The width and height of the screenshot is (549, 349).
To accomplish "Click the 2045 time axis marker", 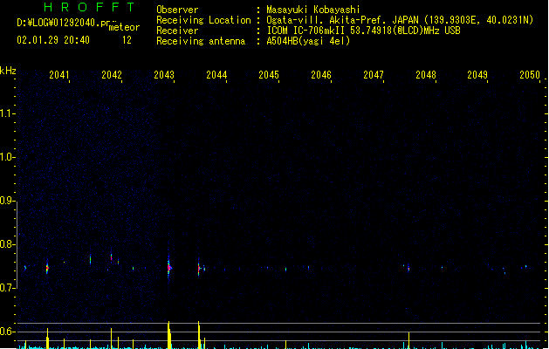I will point(269,74).
